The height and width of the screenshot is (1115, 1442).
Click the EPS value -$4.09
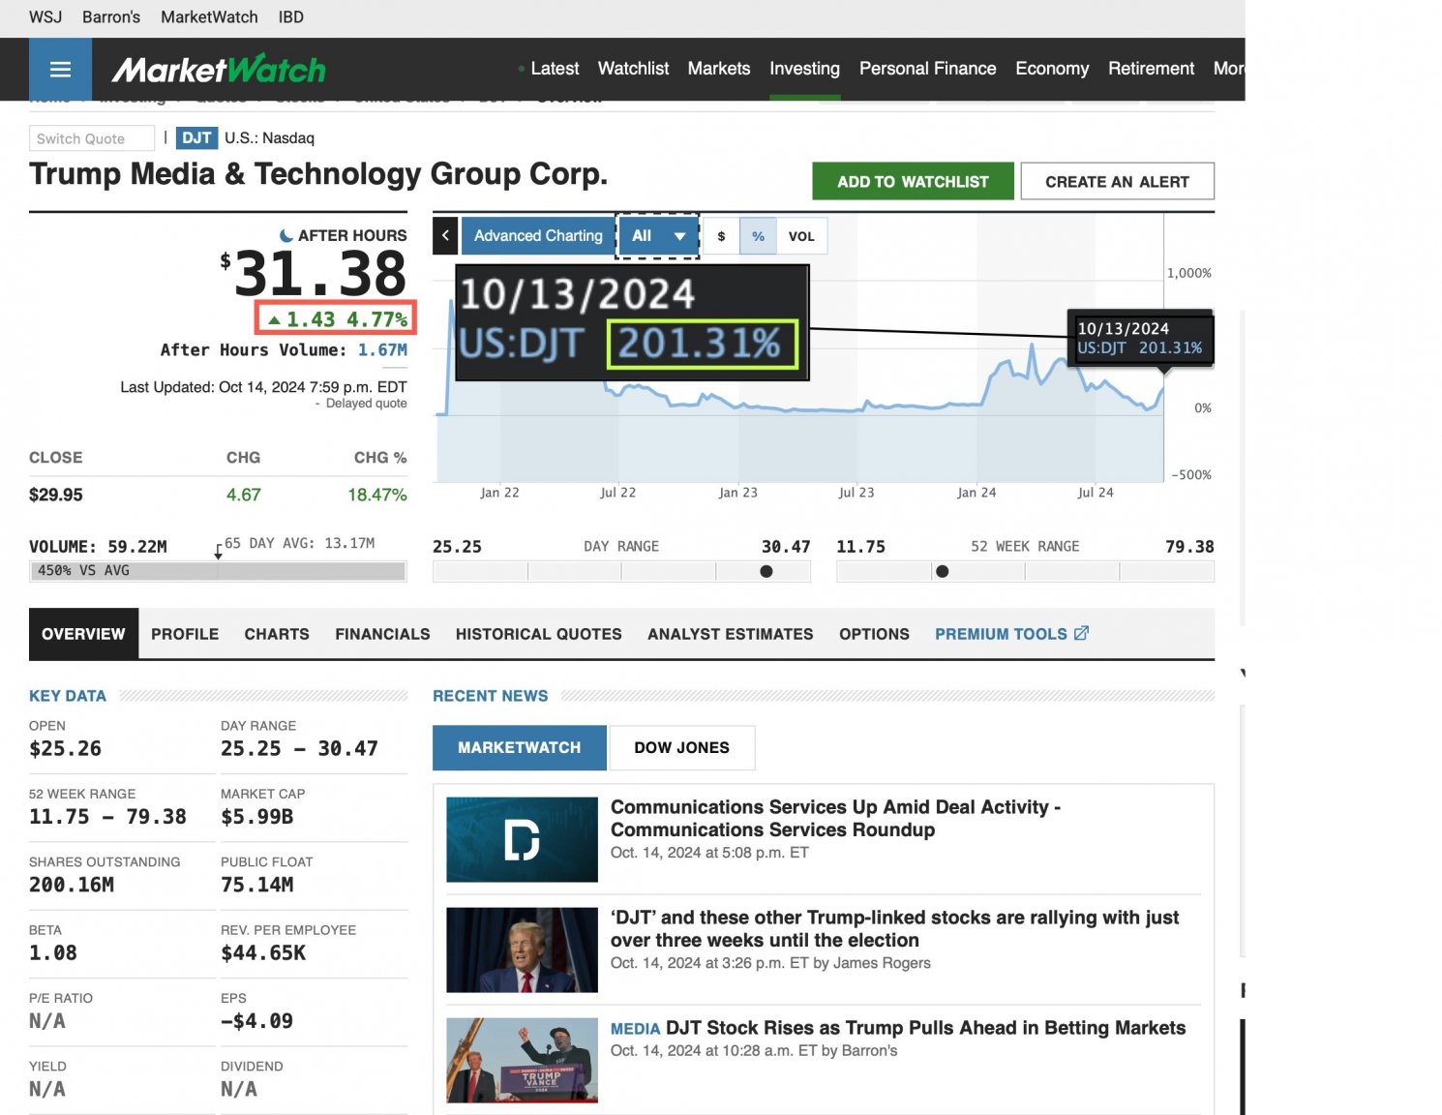pos(256,1021)
